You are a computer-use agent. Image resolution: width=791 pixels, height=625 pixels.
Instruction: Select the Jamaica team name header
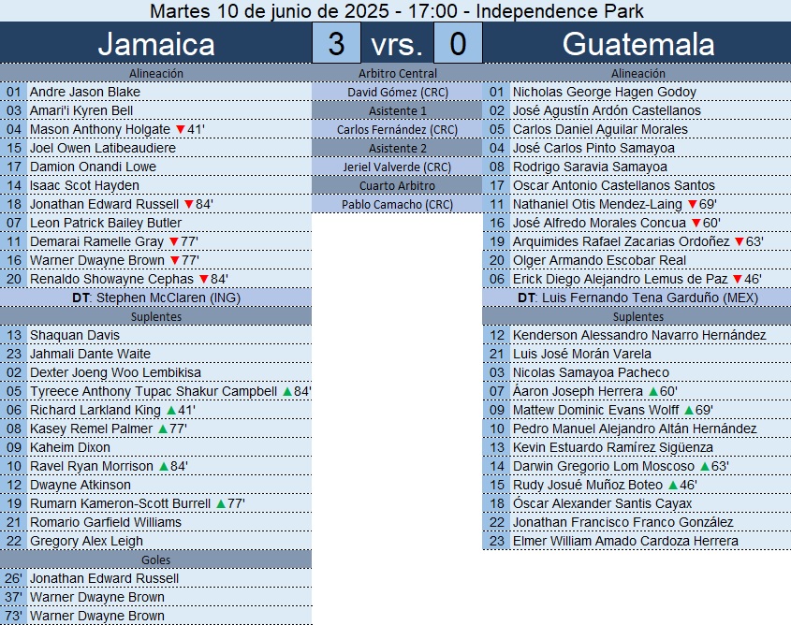click(x=156, y=44)
